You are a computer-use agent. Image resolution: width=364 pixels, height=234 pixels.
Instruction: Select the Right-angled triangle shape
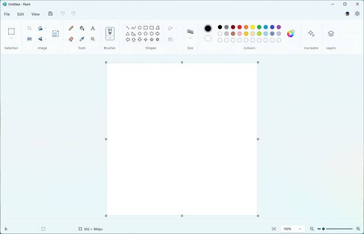[133, 33]
